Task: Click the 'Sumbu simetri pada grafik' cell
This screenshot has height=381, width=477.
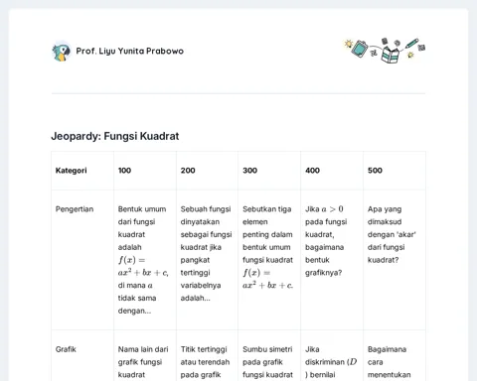Action: coord(269,355)
